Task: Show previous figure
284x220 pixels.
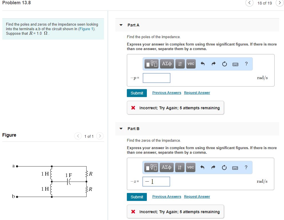Action: click(78, 136)
